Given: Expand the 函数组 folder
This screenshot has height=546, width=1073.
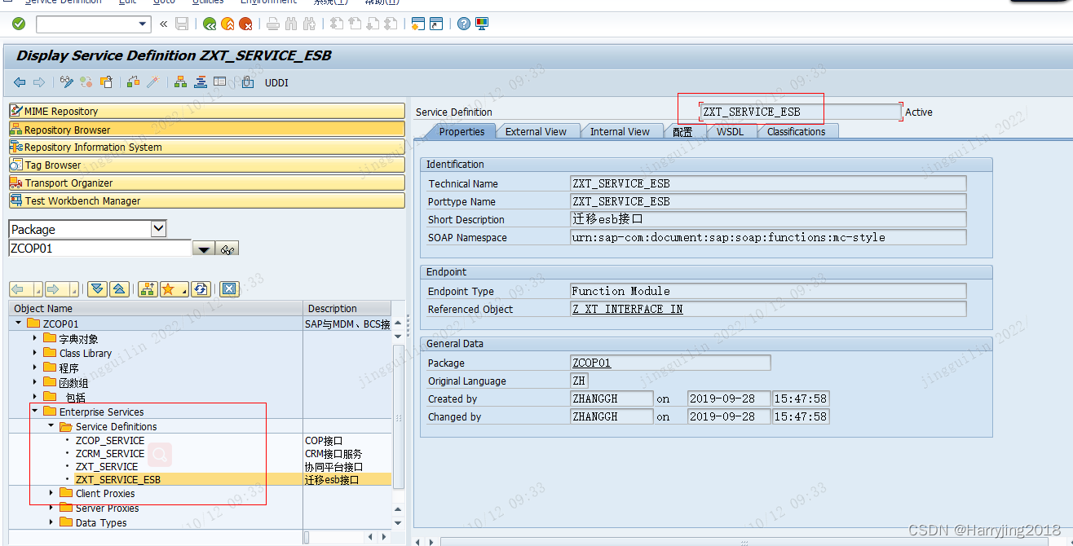Looking at the screenshot, I should click(x=35, y=382).
